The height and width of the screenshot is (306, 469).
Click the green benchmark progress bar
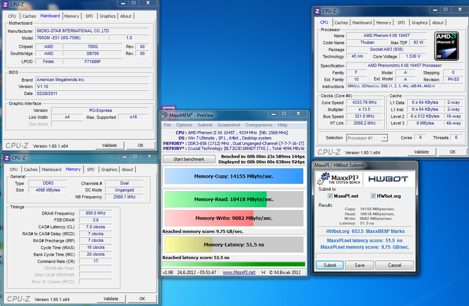pyautogui.click(x=234, y=264)
